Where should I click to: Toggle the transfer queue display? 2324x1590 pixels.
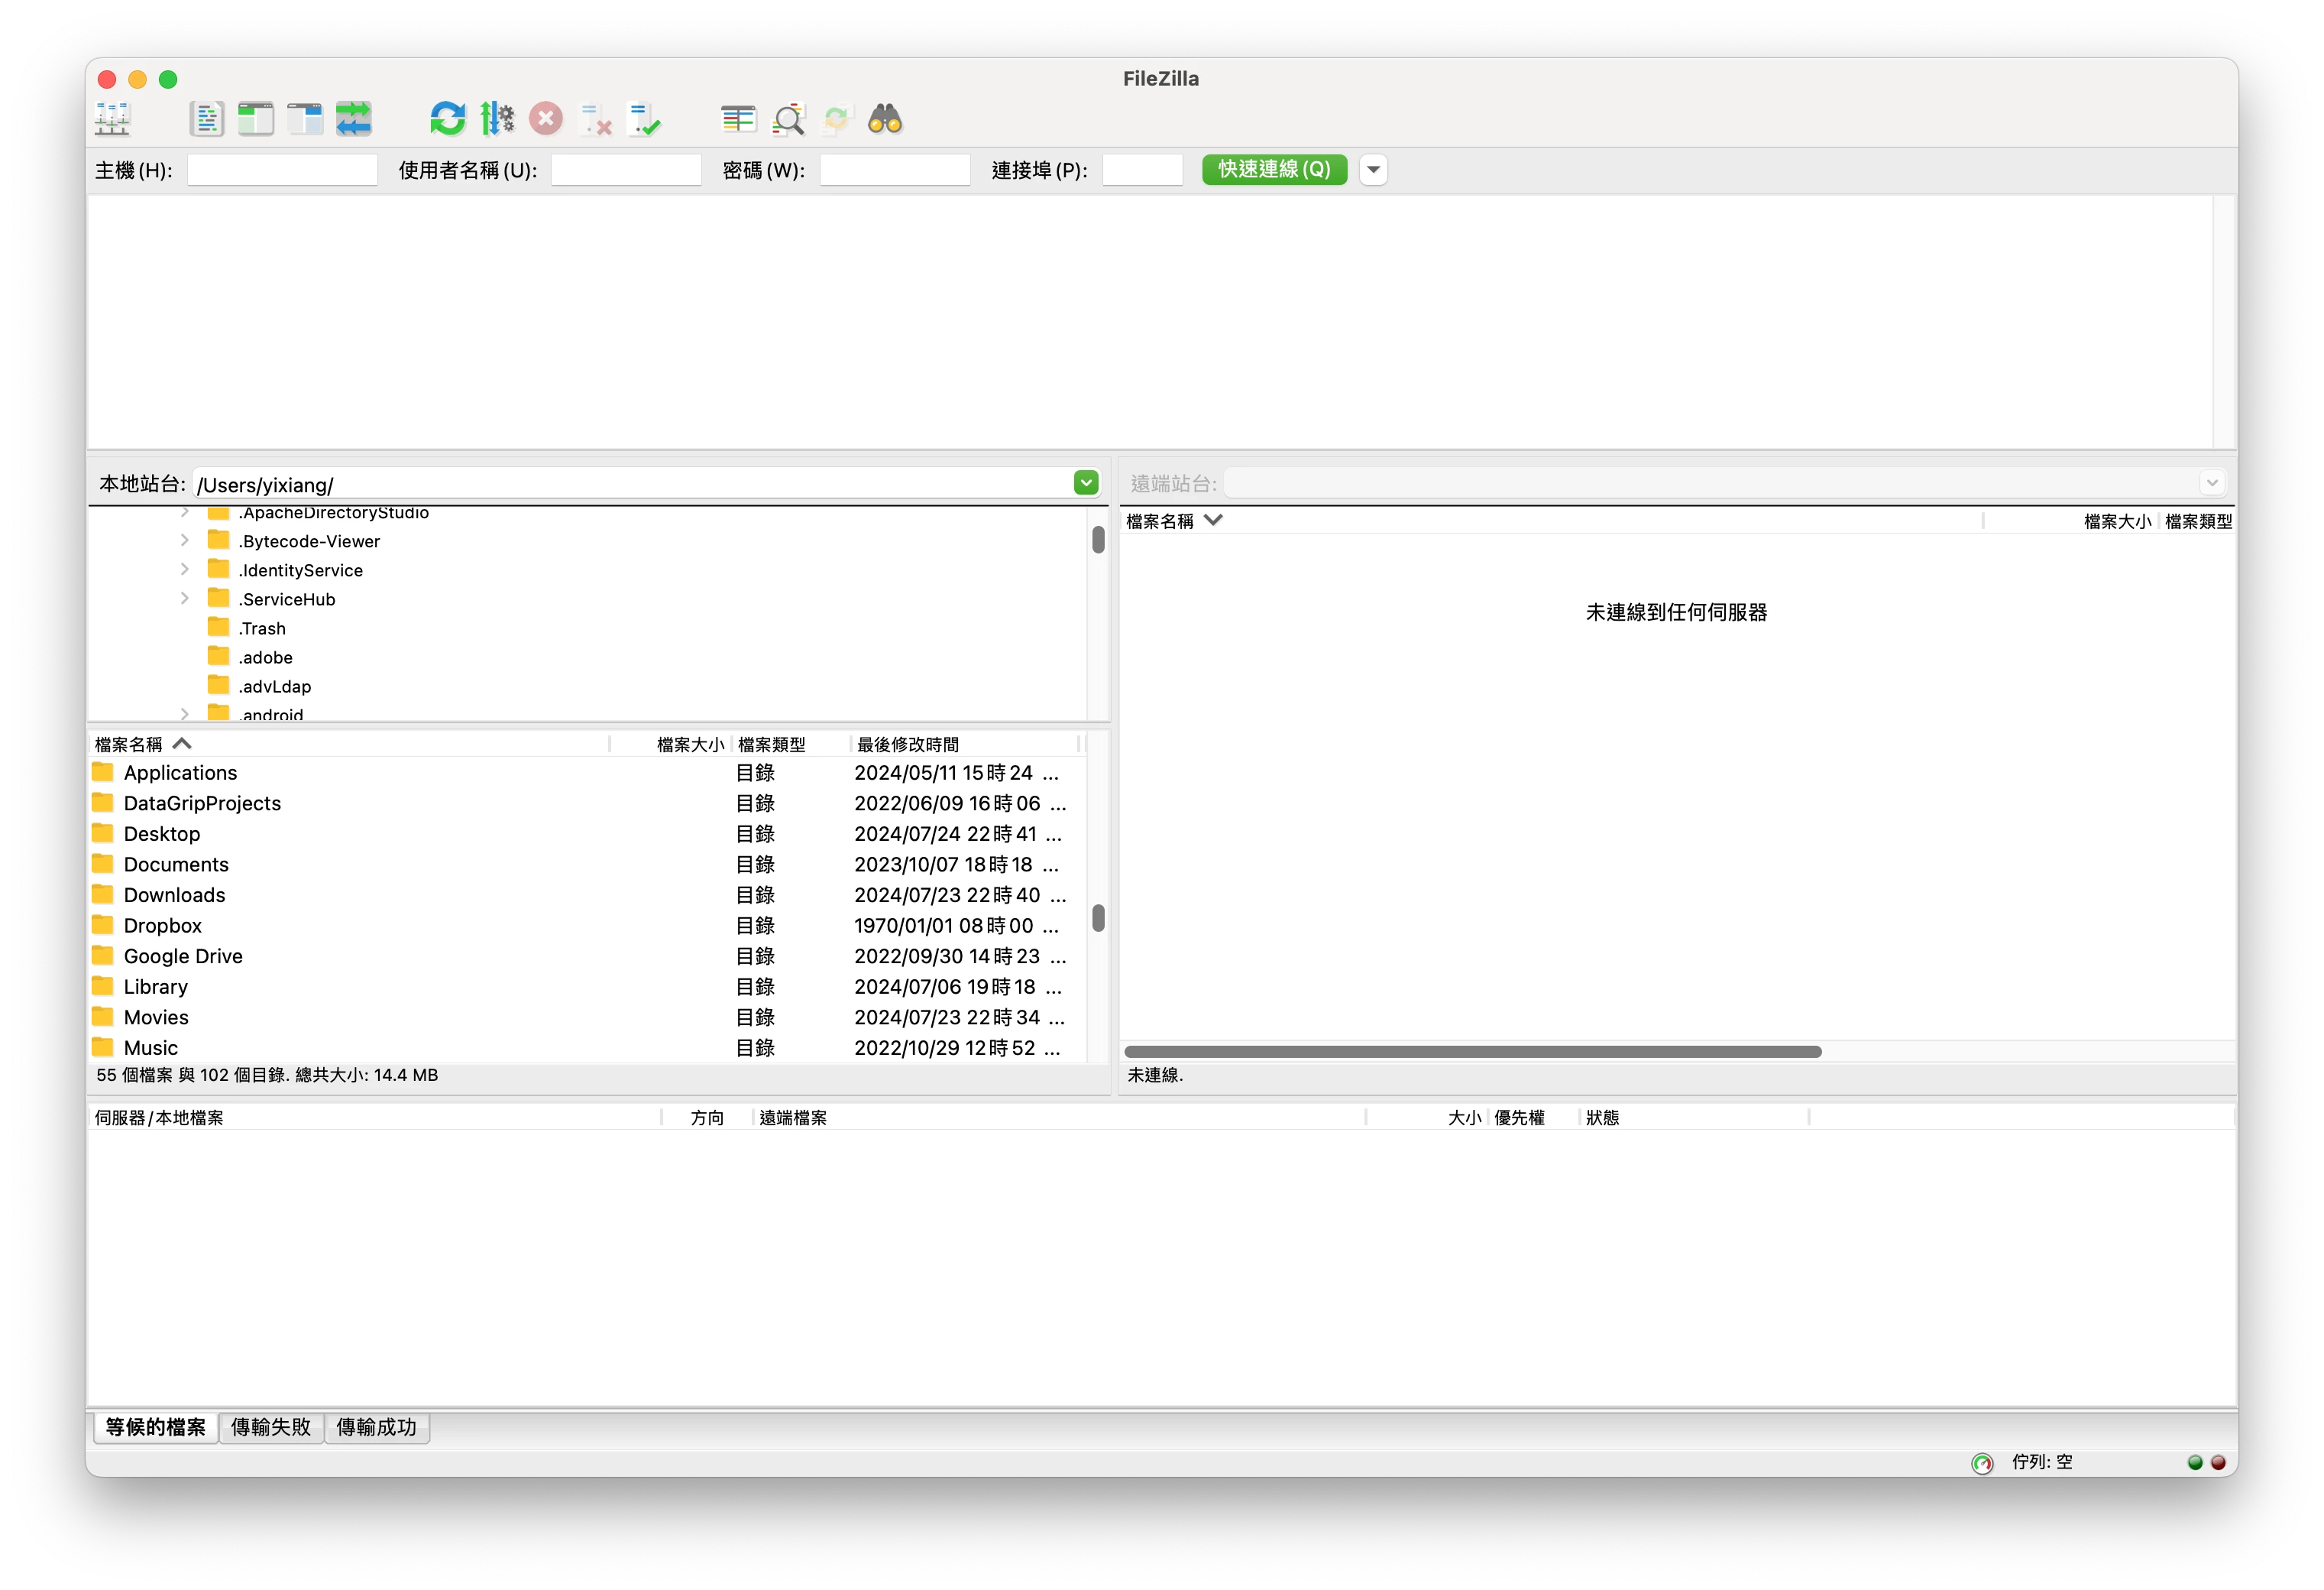coord(354,119)
